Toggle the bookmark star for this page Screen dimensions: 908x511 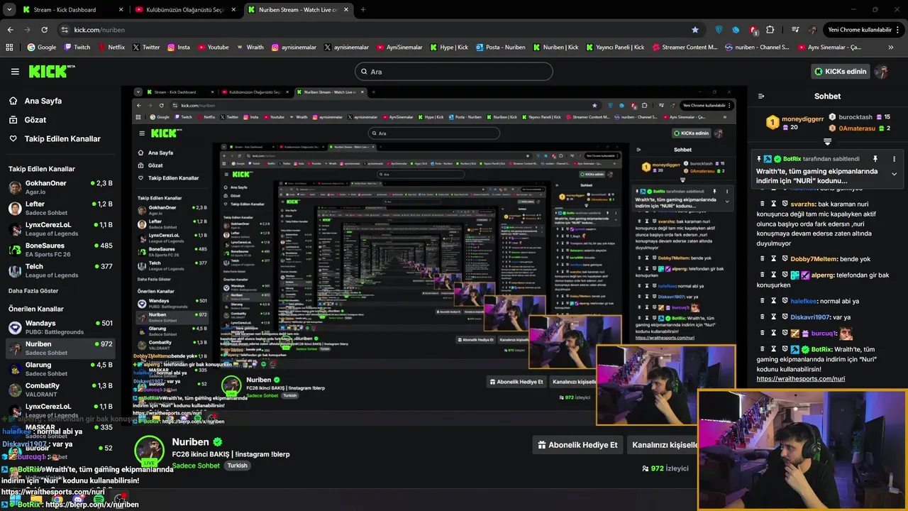[695, 30]
